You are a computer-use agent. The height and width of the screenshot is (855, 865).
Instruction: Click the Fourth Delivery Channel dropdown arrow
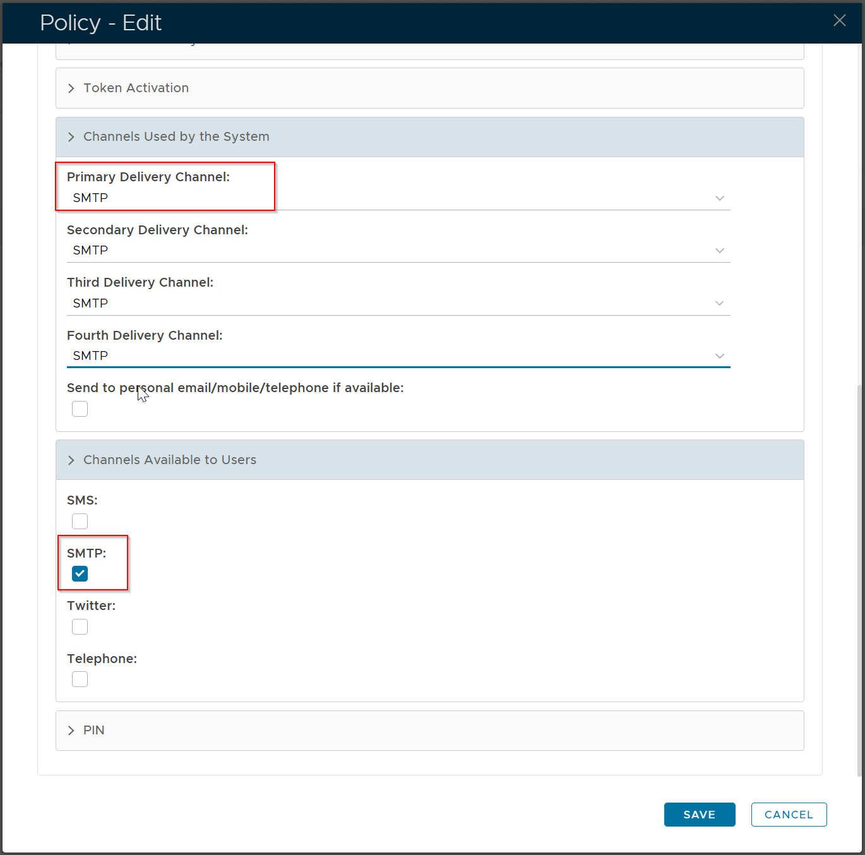click(719, 356)
